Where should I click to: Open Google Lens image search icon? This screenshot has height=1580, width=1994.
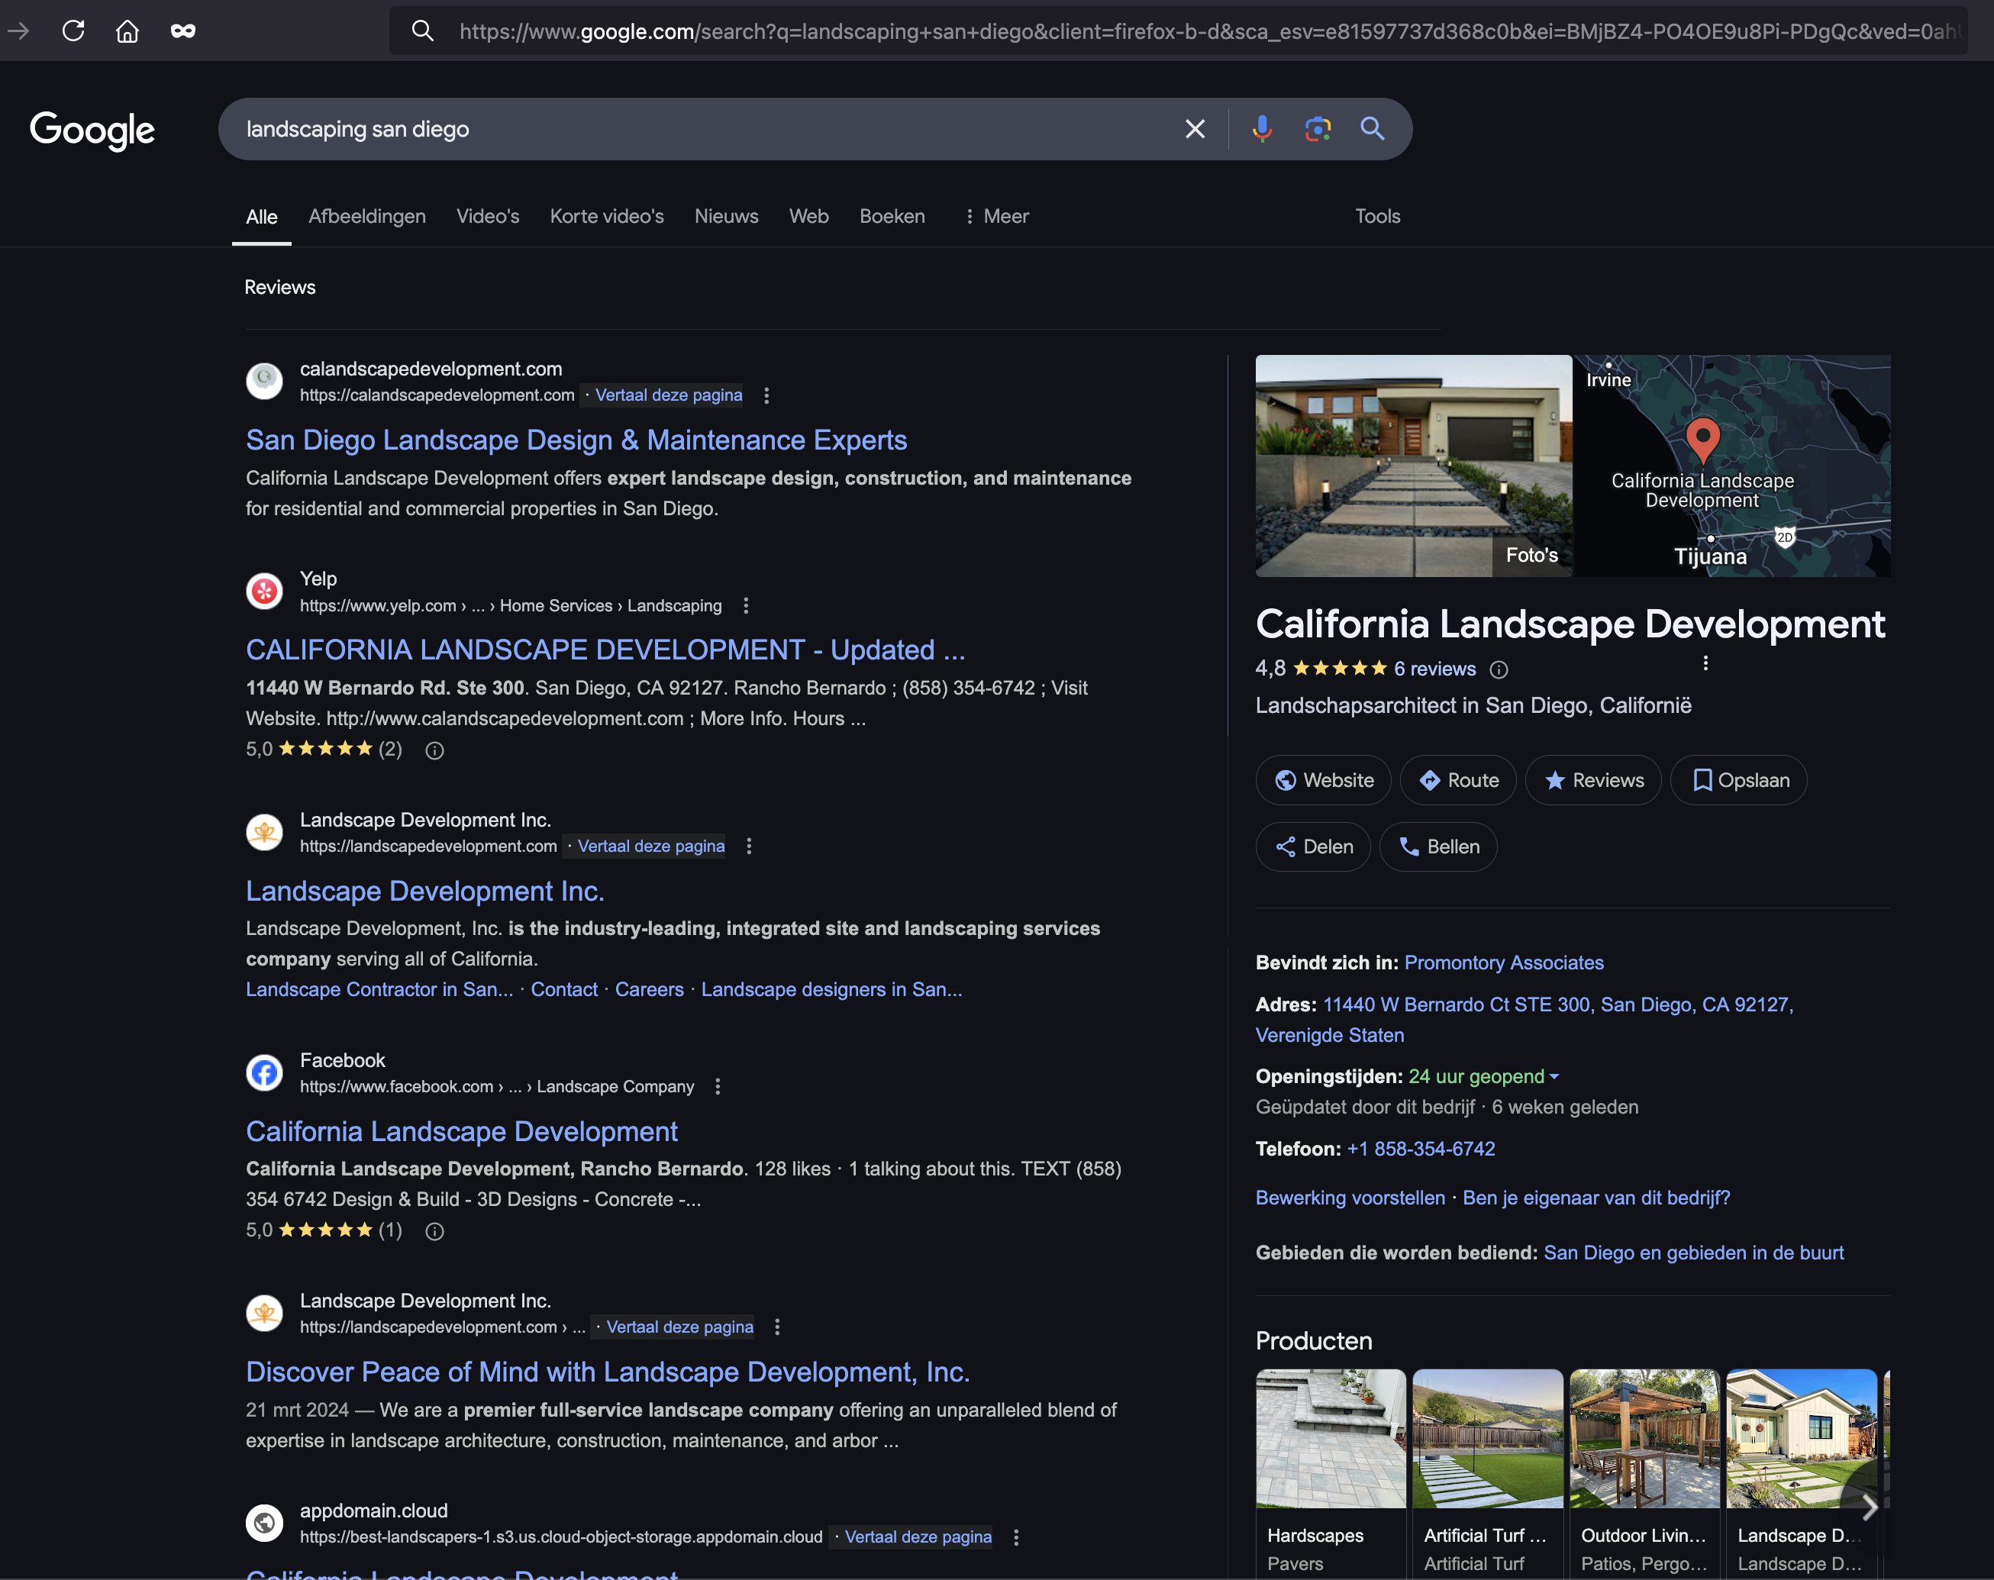pos(1317,128)
